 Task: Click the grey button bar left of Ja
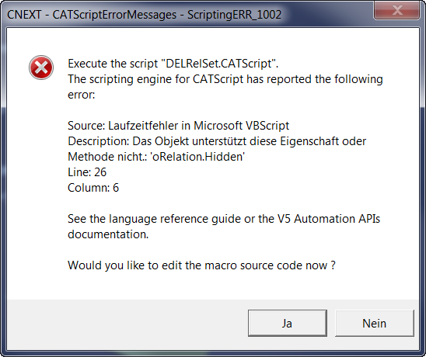[x=127, y=323]
